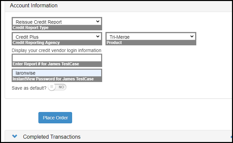
Task: Focus the Report # field for James TestCase
Action: coord(57,58)
